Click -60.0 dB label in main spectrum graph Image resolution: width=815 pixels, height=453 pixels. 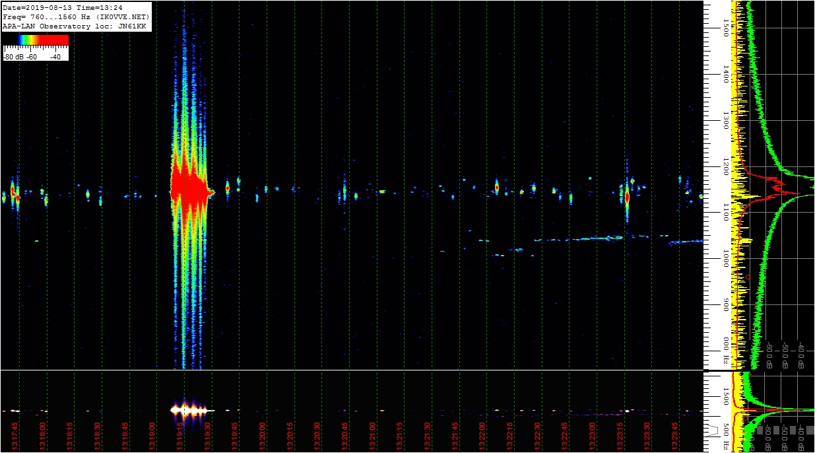coord(769,355)
